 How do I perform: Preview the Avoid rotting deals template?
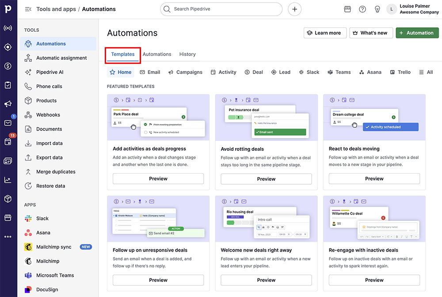tap(266, 179)
